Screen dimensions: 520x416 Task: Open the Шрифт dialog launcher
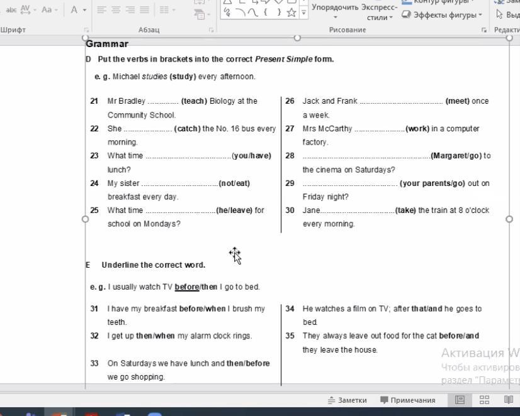pyautogui.click(x=86, y=30)
